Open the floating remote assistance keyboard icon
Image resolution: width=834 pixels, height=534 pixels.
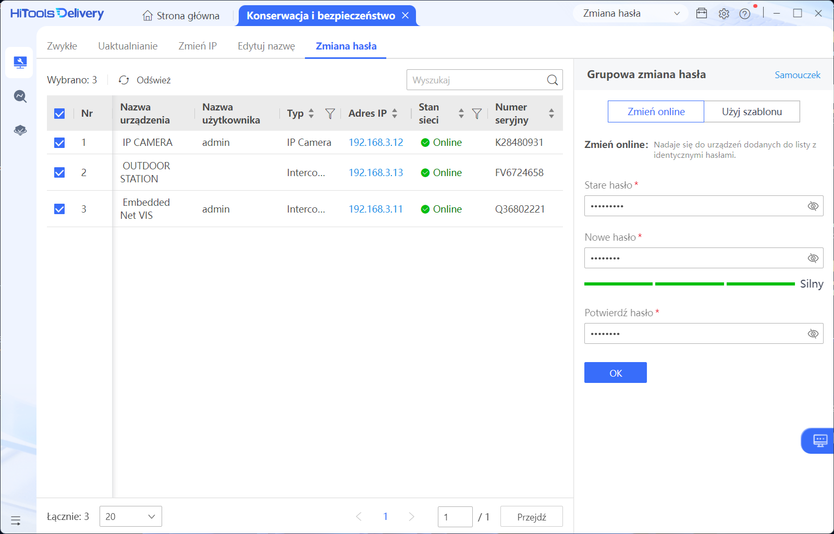coord(820,441)
